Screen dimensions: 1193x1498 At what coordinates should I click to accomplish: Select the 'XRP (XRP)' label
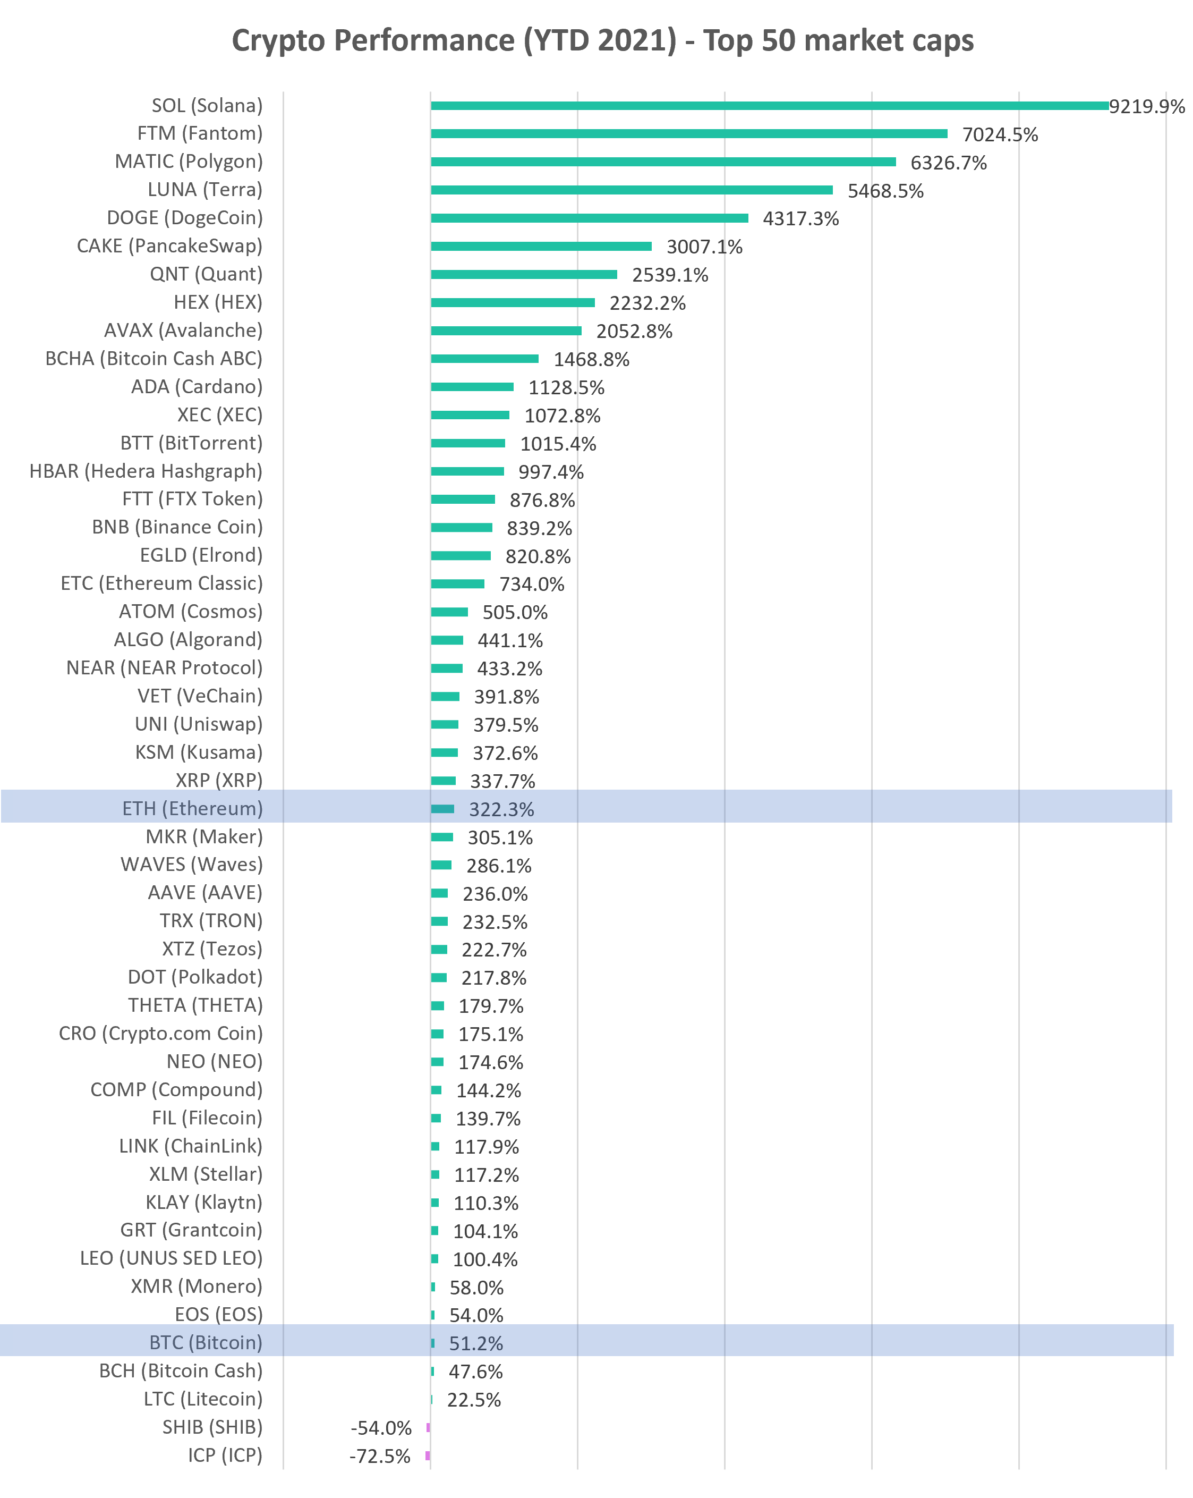pyautogui.click(x=219, y=780)
